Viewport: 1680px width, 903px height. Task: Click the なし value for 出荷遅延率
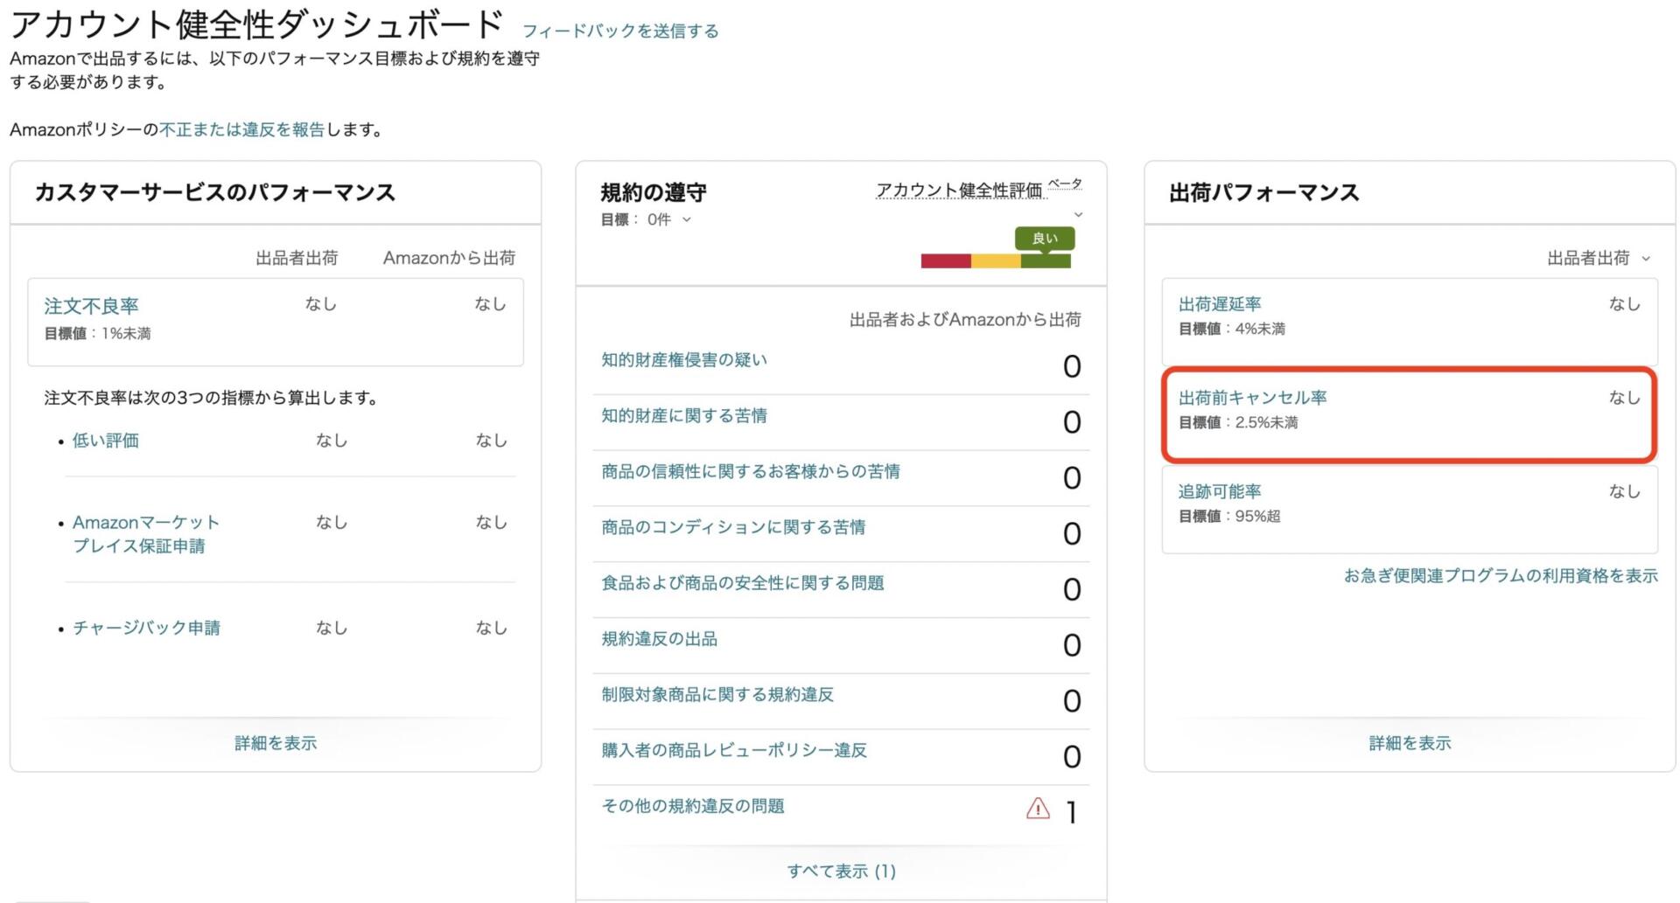click(x=1625, y=304)
